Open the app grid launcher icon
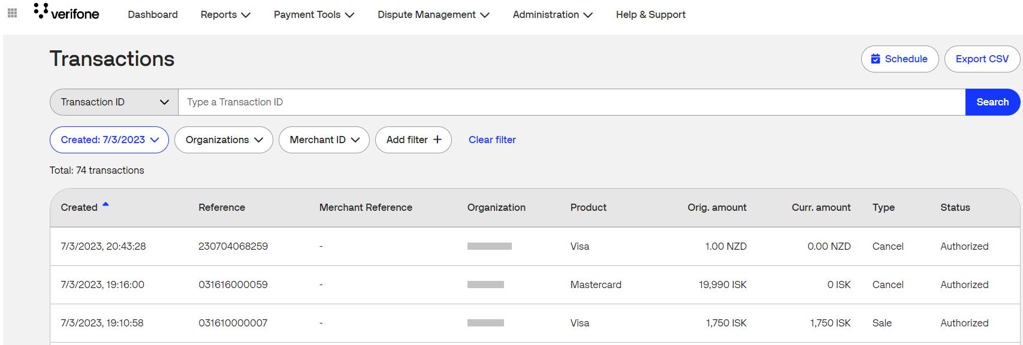 pos(12,13)
